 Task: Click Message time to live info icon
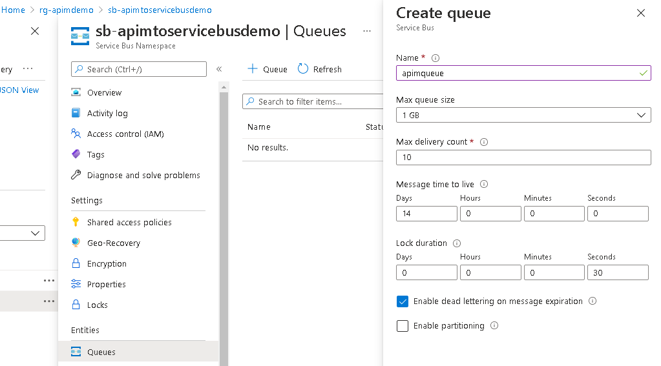(484, 184)
